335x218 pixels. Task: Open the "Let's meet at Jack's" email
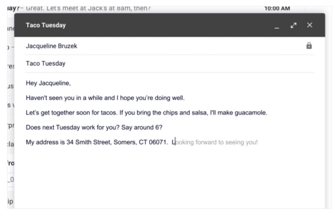click(x=88, y=8)
